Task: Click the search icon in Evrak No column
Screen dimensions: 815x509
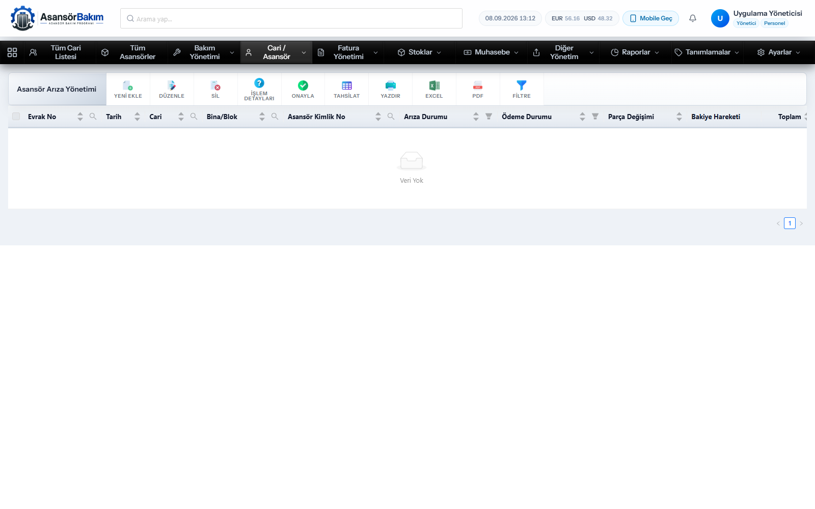Action: click(93, 117)
